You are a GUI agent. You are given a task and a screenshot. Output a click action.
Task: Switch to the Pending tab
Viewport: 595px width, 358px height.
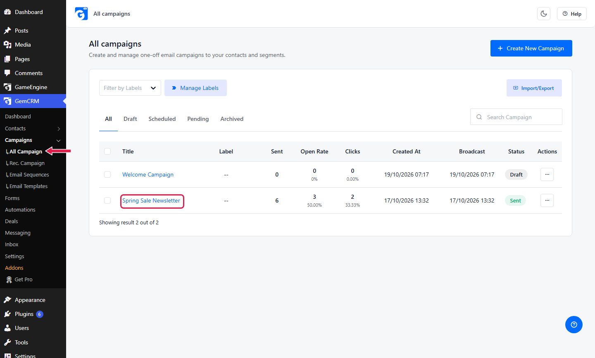coord(198,119)
